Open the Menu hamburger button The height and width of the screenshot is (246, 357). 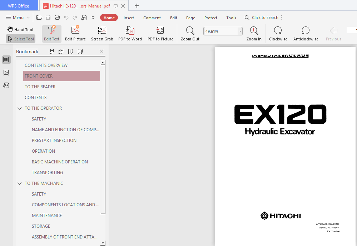tap(18, 18)
